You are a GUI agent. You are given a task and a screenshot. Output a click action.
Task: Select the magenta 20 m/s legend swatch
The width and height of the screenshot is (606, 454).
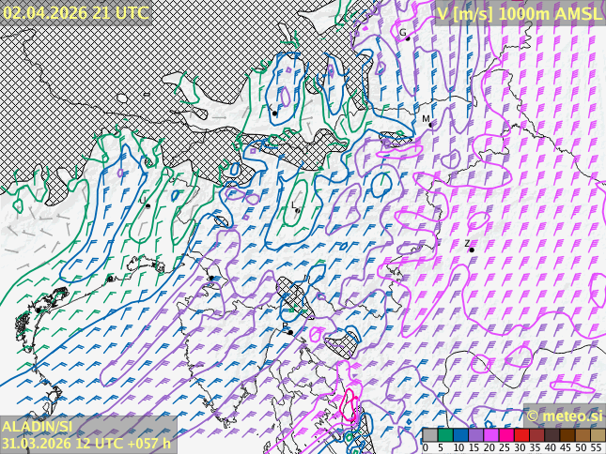[x=490, y=435]
